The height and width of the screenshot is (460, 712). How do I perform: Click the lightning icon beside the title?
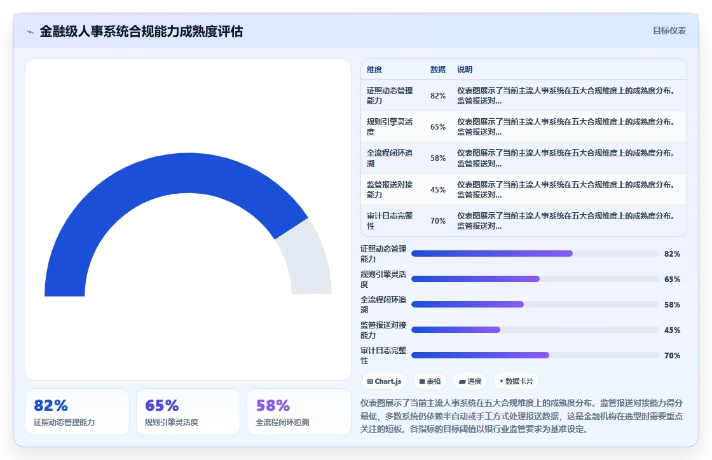[x=31, y=32]
